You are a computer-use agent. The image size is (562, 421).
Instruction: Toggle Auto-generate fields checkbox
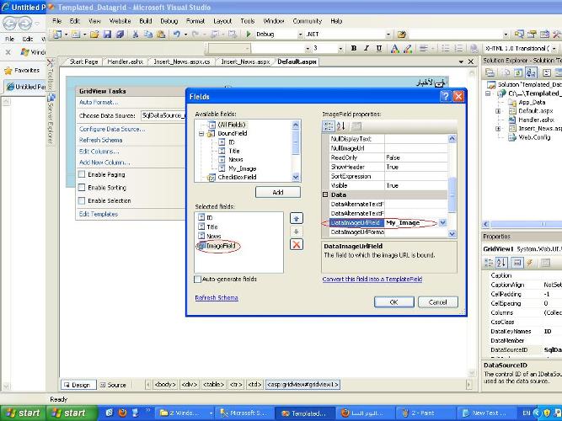coord(197,279)
